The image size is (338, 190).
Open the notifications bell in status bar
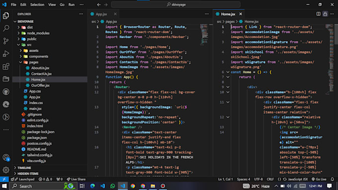(x=333, y=179)
